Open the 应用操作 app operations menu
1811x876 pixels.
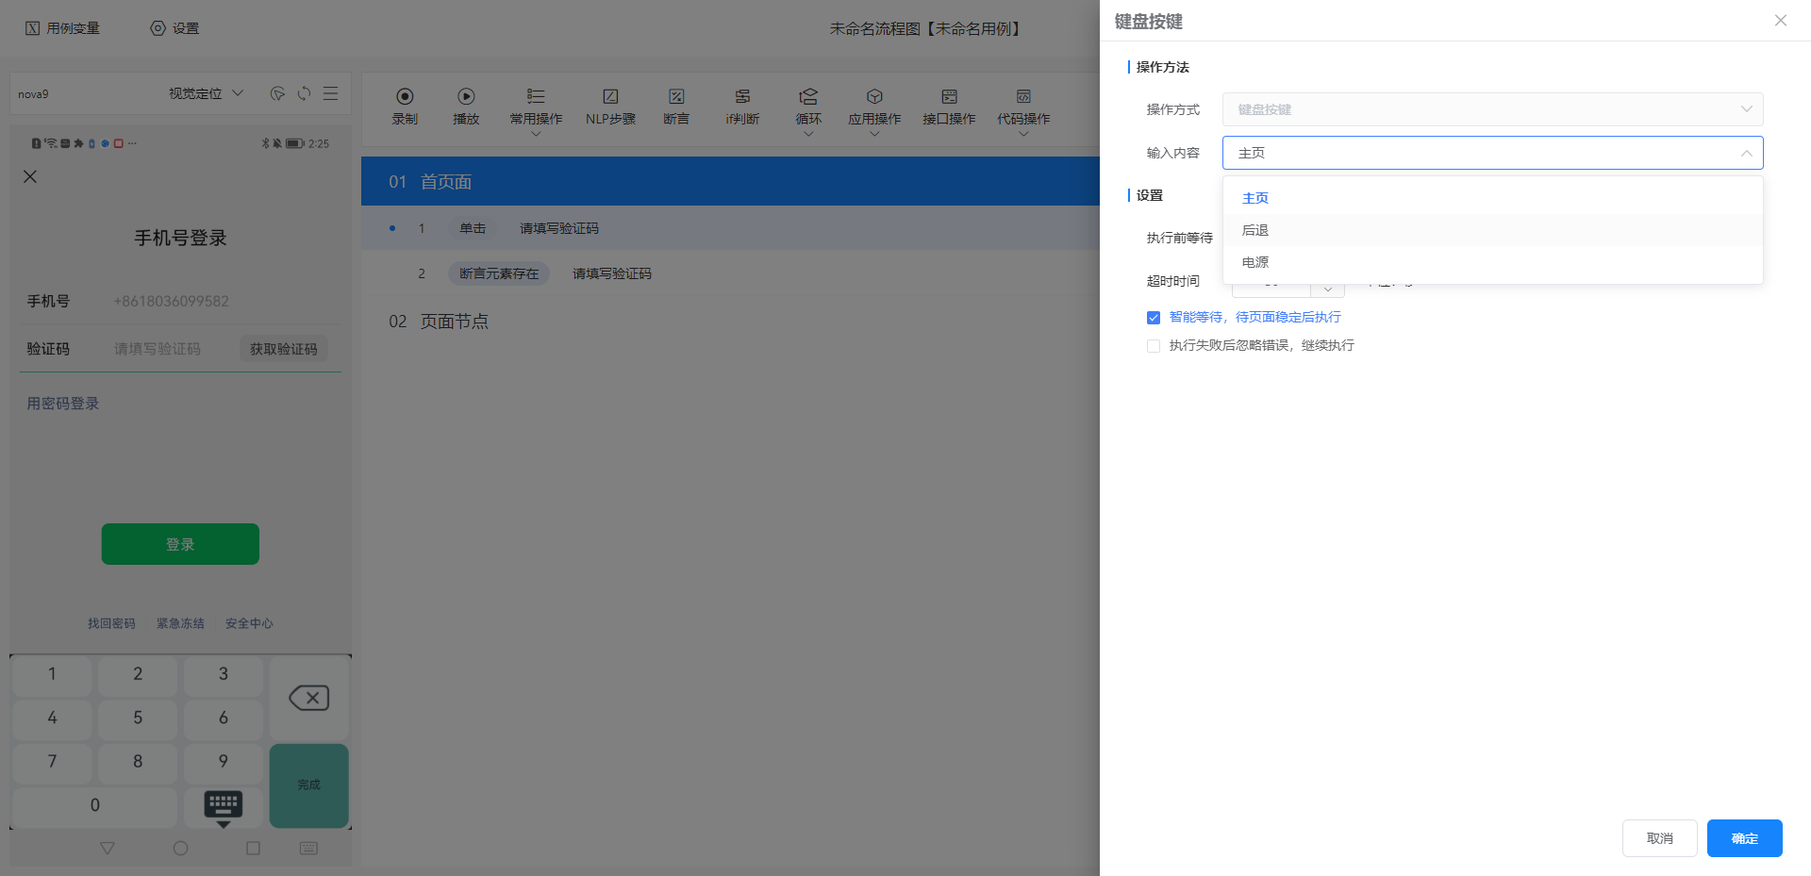point(874,110)
